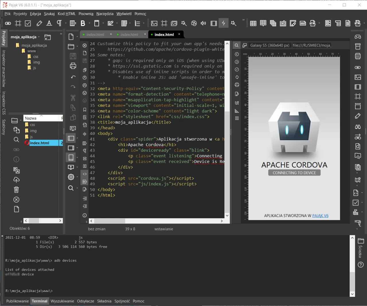Open dropdown beside editor search magnifier

click(x=77, y=188)
